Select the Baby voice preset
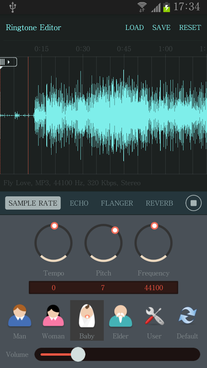This screenshot has width=207, height=368. [x=87, y=321]
